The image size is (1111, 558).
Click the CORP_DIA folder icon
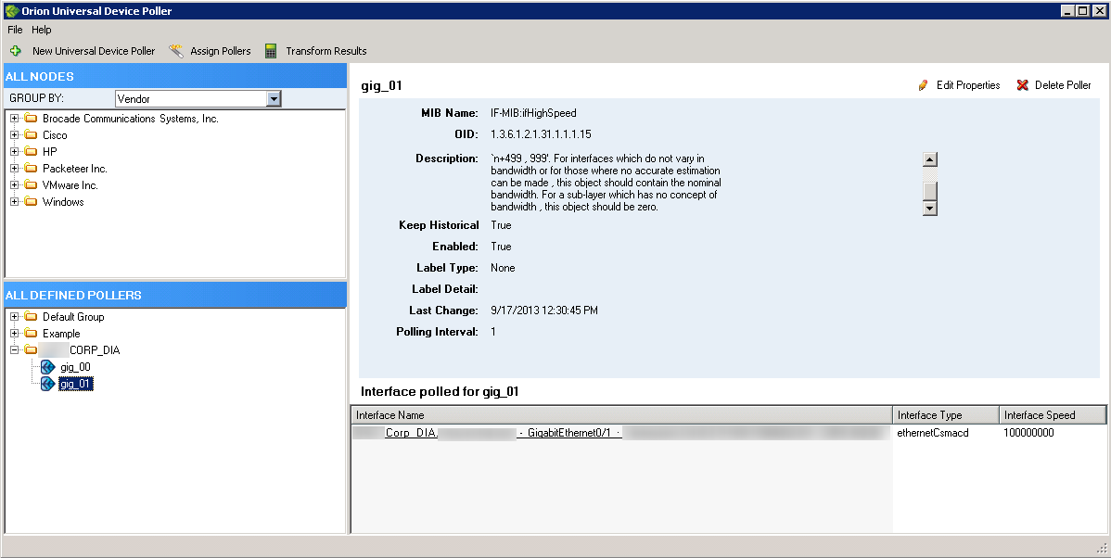[x=31, y=349]
